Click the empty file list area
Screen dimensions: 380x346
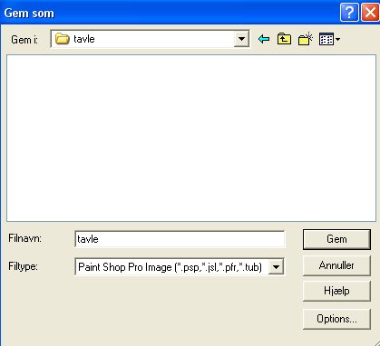[x=191, y=138]
